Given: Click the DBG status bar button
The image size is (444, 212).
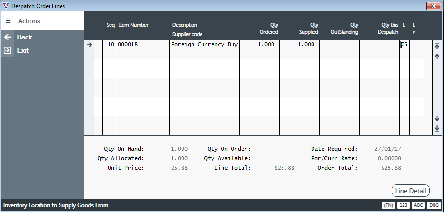Looking at the screenshot, I should point(434,205).
